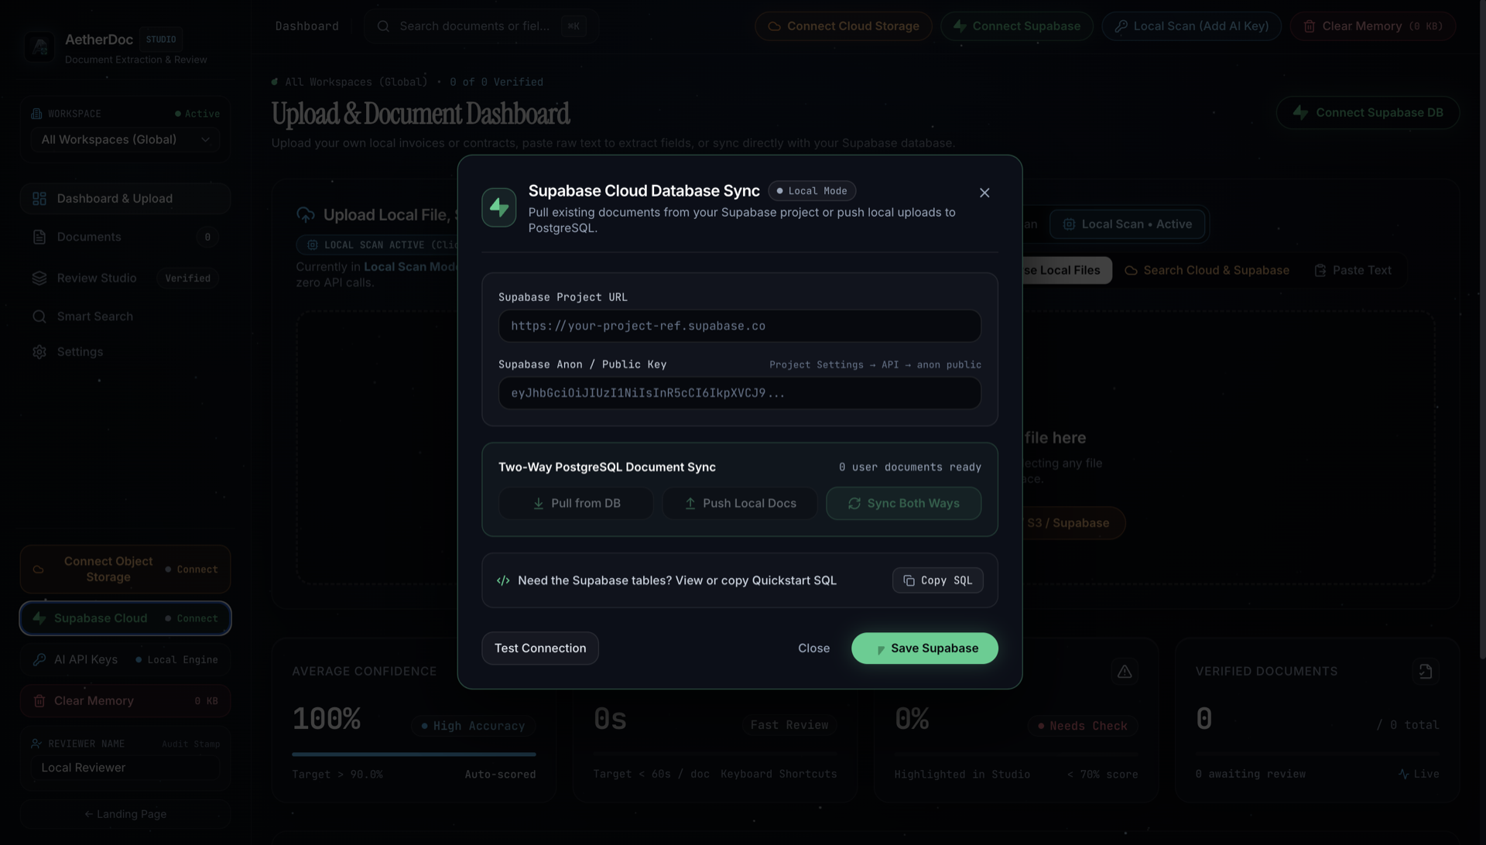Click Test Connection
Image resolution: width=1486 pixels, height=845 pixels.
pos(540,648)
